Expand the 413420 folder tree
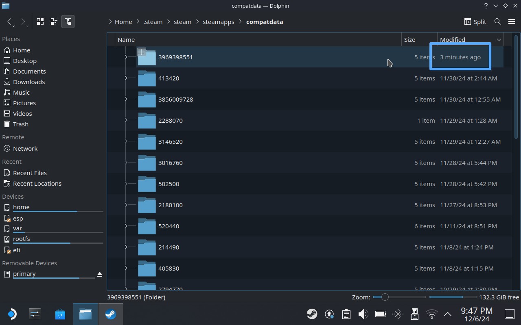 click(126, 78)
